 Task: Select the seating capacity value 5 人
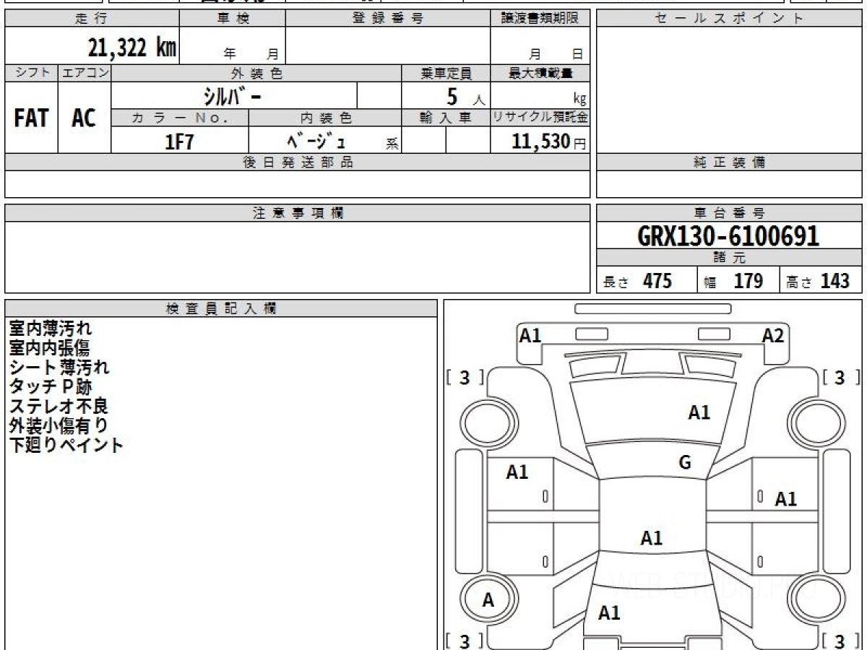(465, 97)
